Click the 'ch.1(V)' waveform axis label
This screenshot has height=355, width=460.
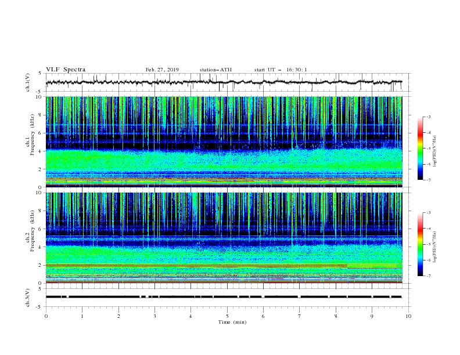point(28,82)
